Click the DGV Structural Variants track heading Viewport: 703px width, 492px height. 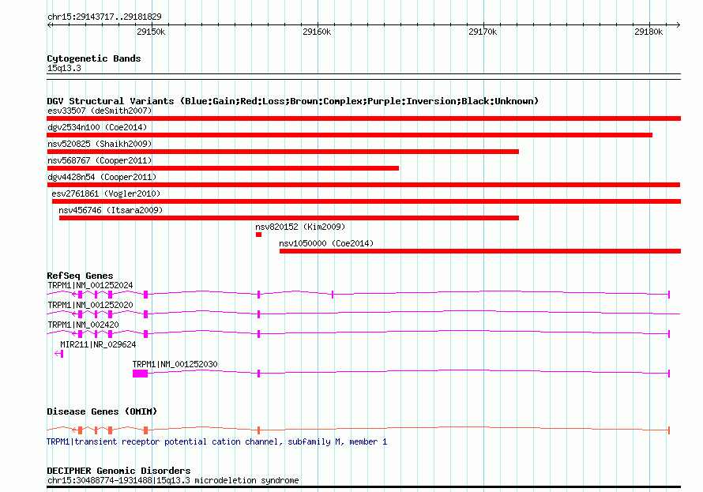click(x=293, y=101)
